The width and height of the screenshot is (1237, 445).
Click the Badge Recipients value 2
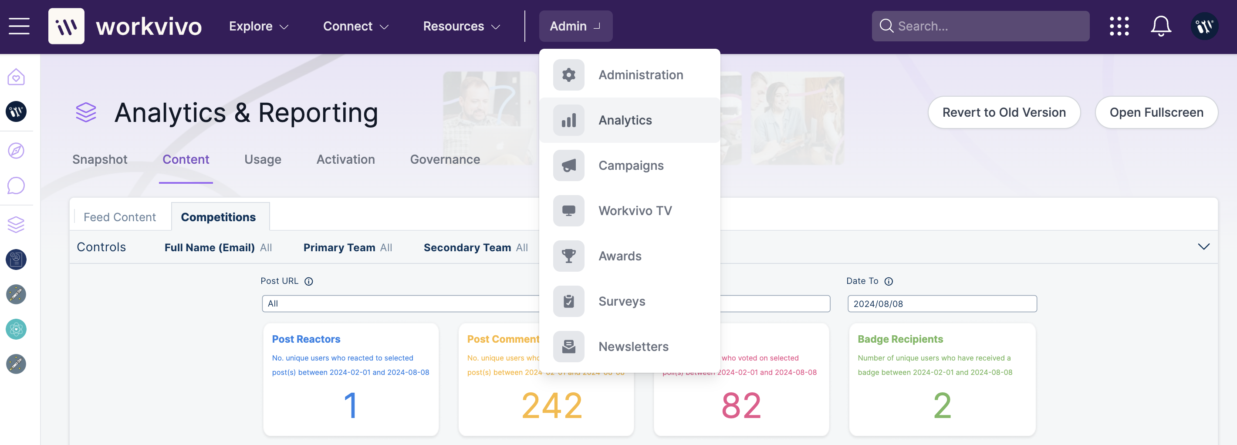point(942,405)
